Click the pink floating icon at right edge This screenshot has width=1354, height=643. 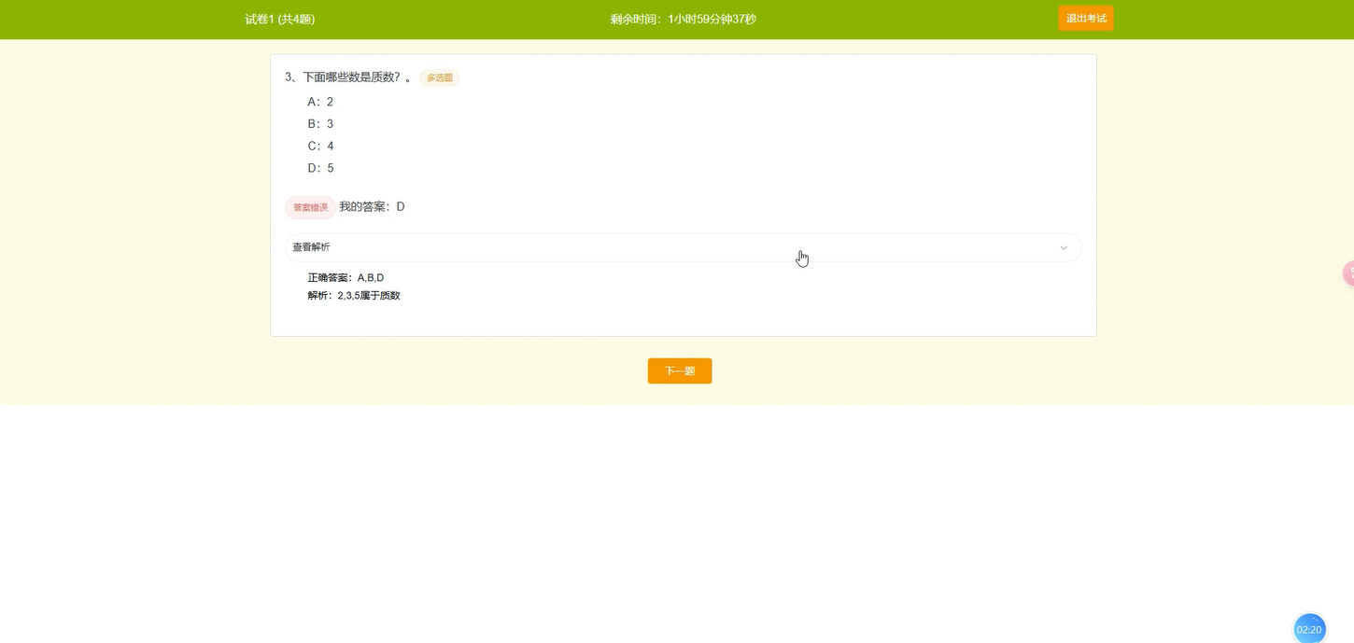pos(1348,273)
